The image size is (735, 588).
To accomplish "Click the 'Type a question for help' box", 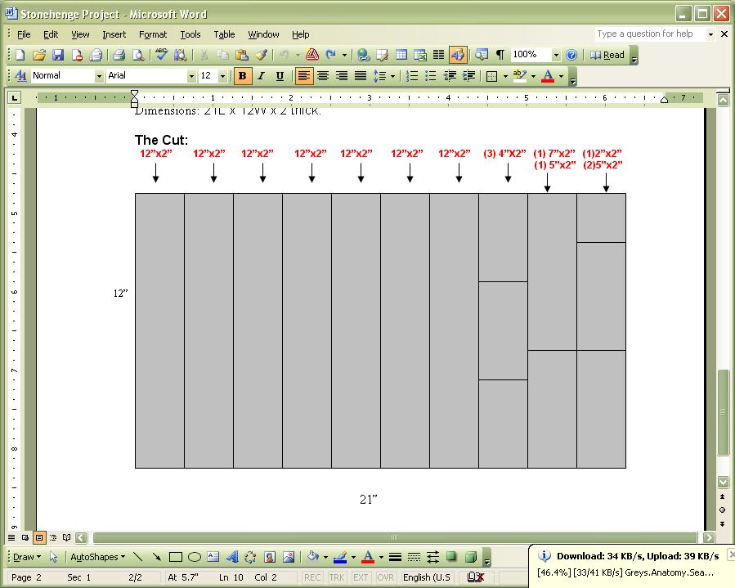I will coord(649,34).
